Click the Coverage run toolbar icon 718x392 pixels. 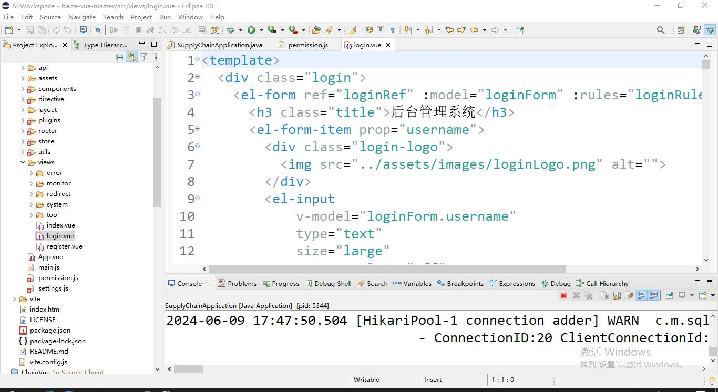tap(272, 30)
